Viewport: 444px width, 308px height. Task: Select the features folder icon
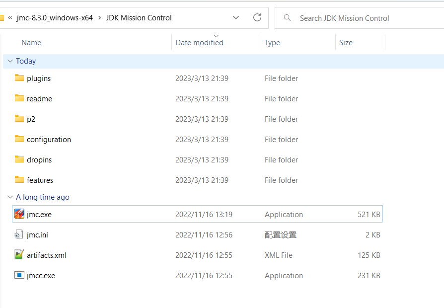coord(19,180)
